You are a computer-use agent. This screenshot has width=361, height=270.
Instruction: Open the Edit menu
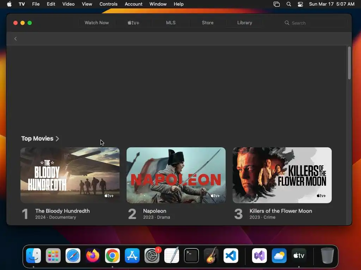tap(51, 4)
